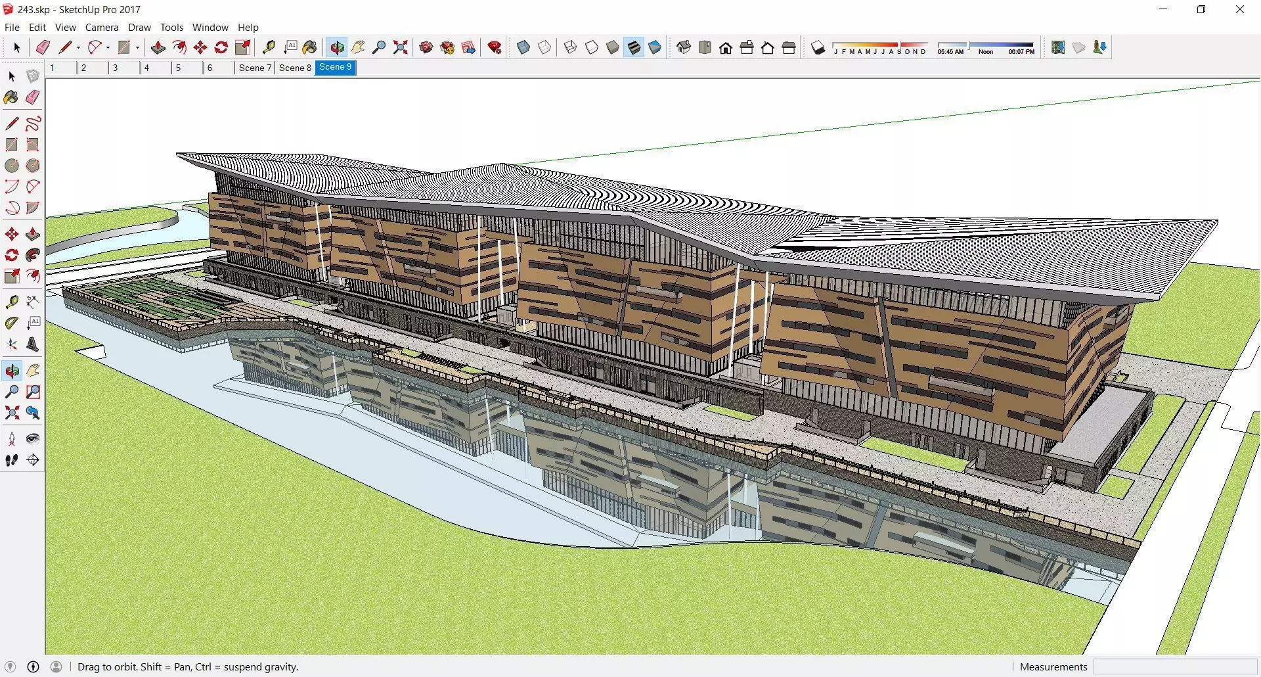Pick the Tape Measure tool in top toolbar
Image resolution: width=1261 pixels, height=677 pixels.
coord(269,47)
